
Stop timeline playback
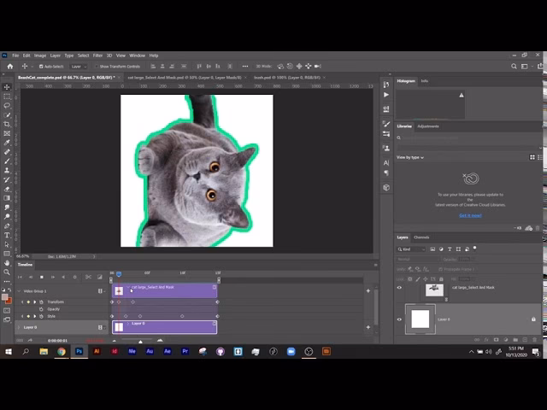tap(42, 277)
